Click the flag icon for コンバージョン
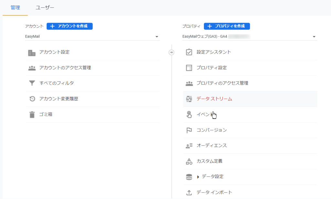The image size is (331, 199). tap(189, 130)
